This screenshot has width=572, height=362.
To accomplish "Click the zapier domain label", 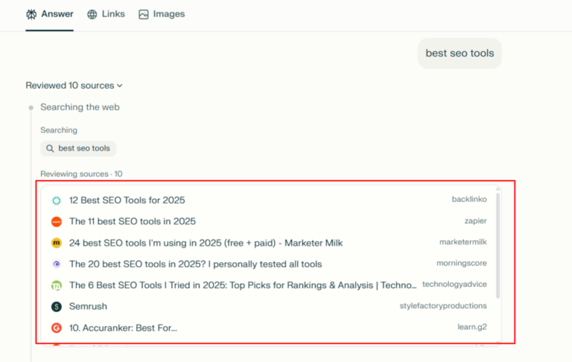I will tap(476, 220).
